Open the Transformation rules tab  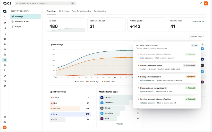81,11
